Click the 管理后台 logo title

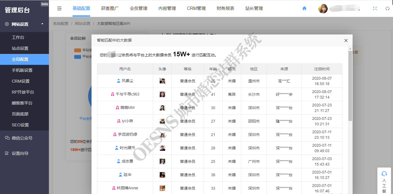(17, 10)
